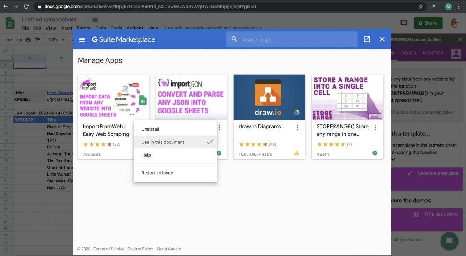Close the IMPORTFROMWEB Function Builder sidebar
Screen dimensions: 466x256
coord(460,39)
